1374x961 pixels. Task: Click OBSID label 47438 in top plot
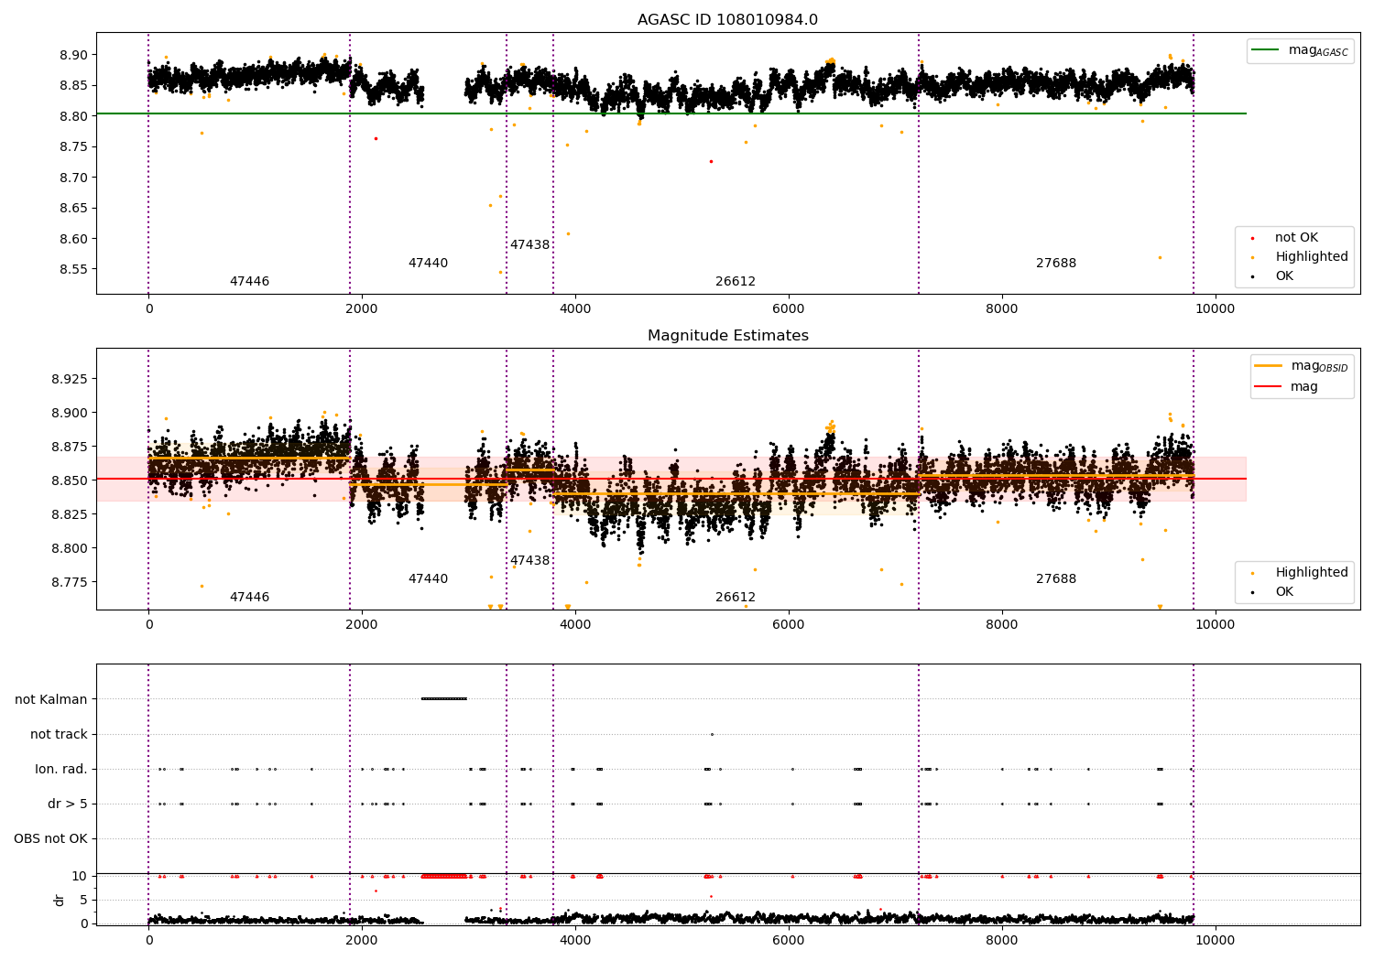(529, 245)
